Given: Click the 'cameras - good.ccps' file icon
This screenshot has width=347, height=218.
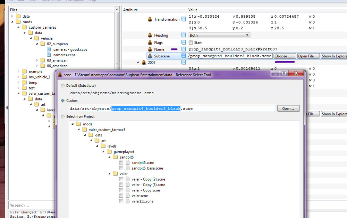Looking at the screenshot, I should click(x=49, y=49).
